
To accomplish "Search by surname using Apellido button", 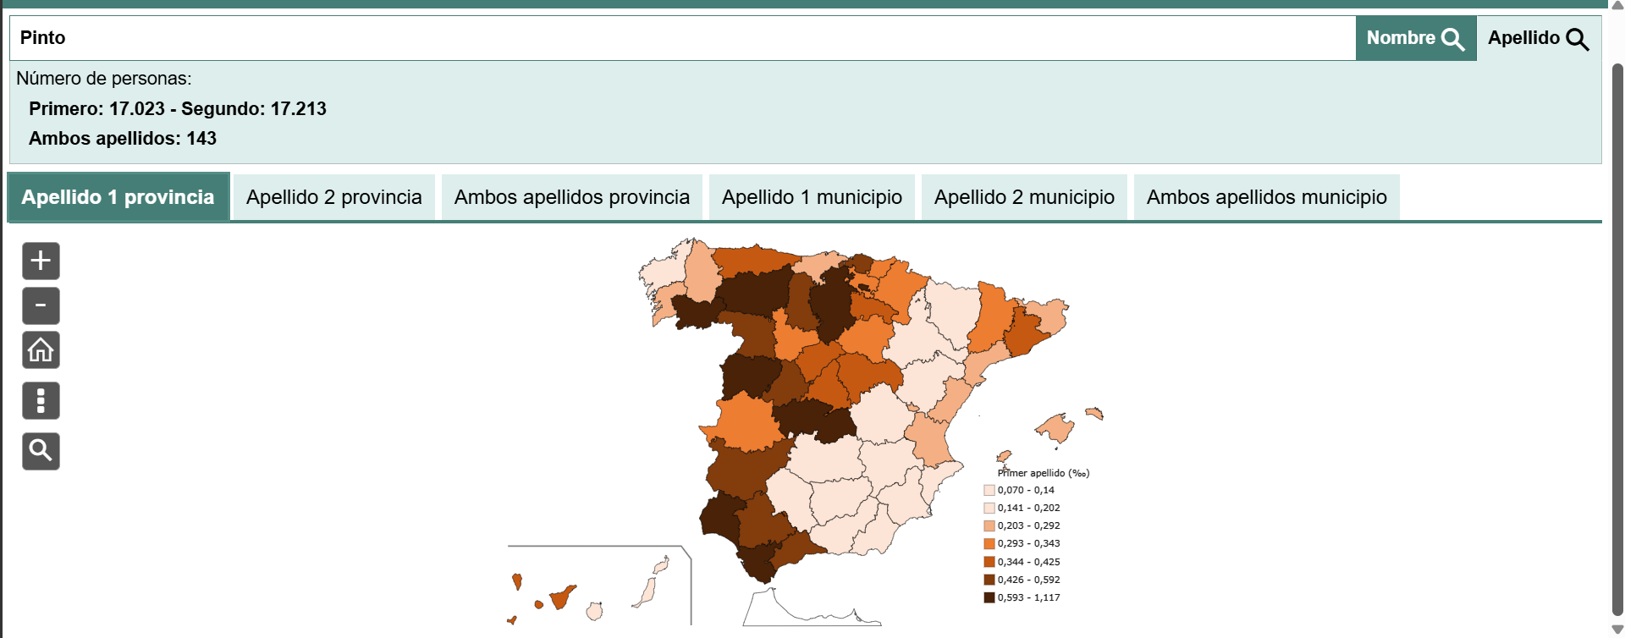I will (1538, 38).
